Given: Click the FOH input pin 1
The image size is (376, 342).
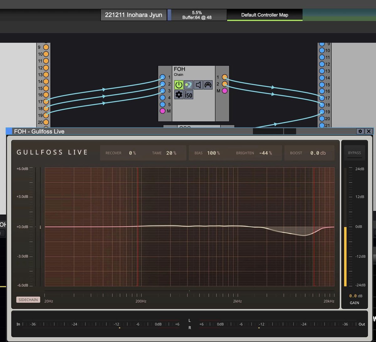Looking at the screenshot, I should coord(162,77).
